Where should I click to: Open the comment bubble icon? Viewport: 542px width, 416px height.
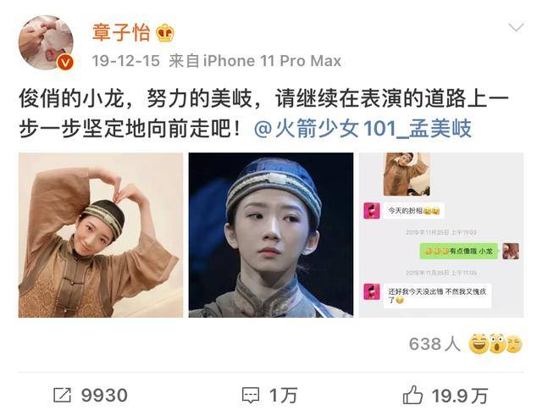point(251,396)
